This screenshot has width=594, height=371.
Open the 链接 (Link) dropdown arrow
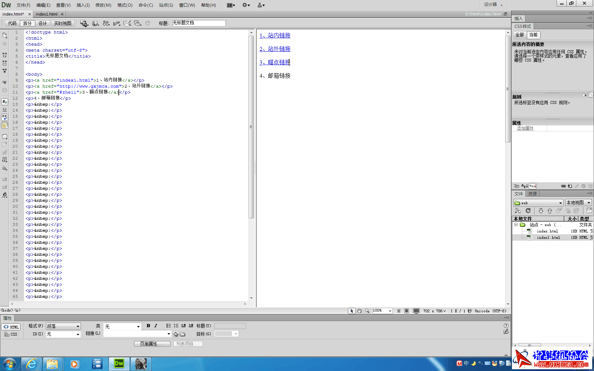(x=169, y=334)
